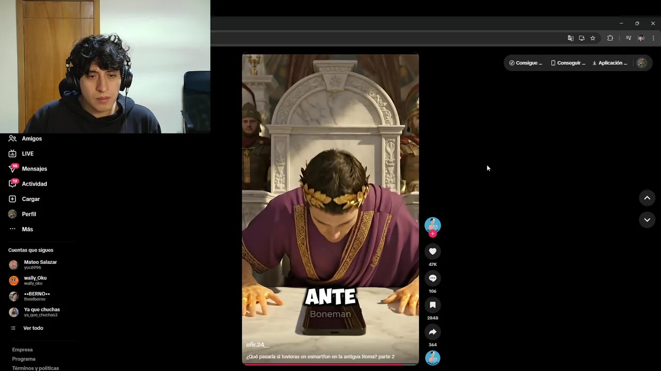Click the video caption about antigua Roma
Image resolution: width=661 pixels, height=371 pixels.
click(x=320, y=357)
